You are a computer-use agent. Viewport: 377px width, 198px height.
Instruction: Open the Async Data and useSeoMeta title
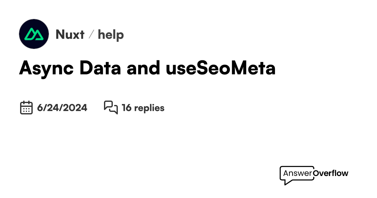(x=147, y=68)
